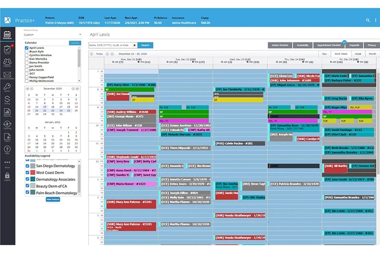
Task: Switch to Week view tab
Action: [x=358, y=54]
